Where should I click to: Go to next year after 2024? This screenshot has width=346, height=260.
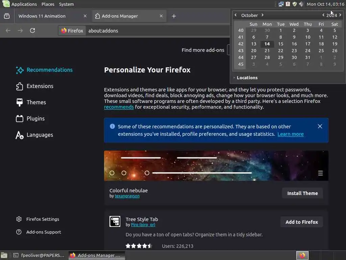click(340, 15)
